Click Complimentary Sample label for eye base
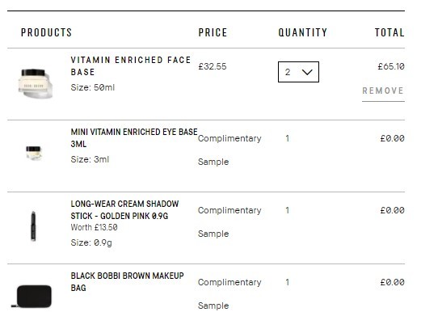The width and height of the screenshot is (421, 333). [x=229, y=150]
